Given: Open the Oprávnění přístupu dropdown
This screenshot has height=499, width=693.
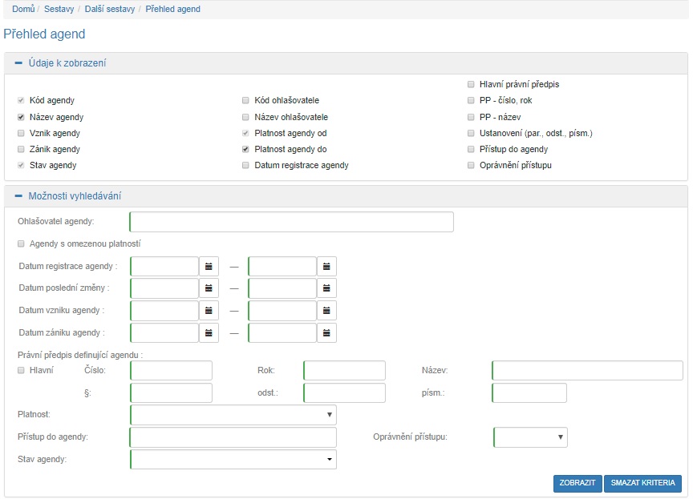Looking at the screenshot, I should (530, 437).
